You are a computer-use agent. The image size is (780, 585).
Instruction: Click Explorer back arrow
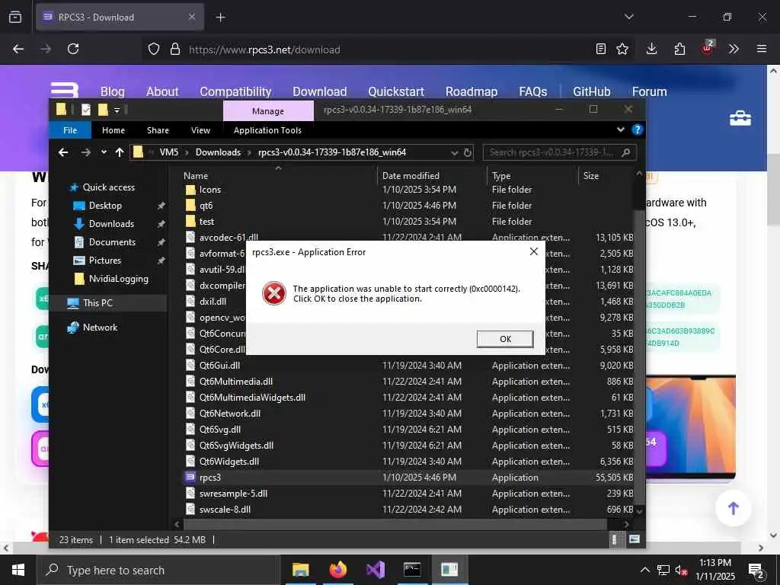pyautogui.click(x=63, y=152)
